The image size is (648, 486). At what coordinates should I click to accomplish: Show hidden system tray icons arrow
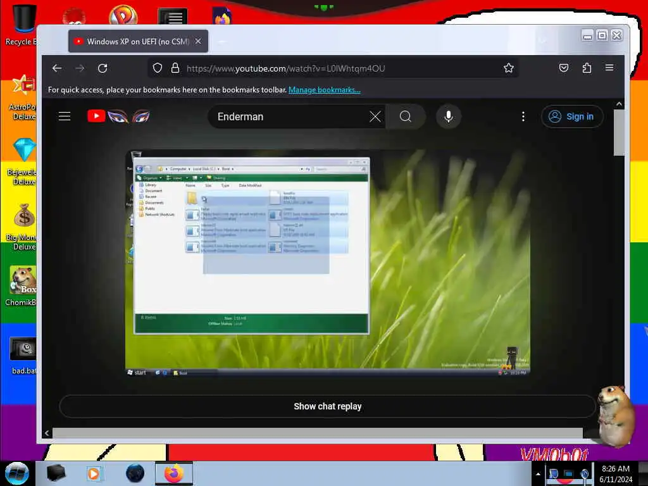[538, 474]
